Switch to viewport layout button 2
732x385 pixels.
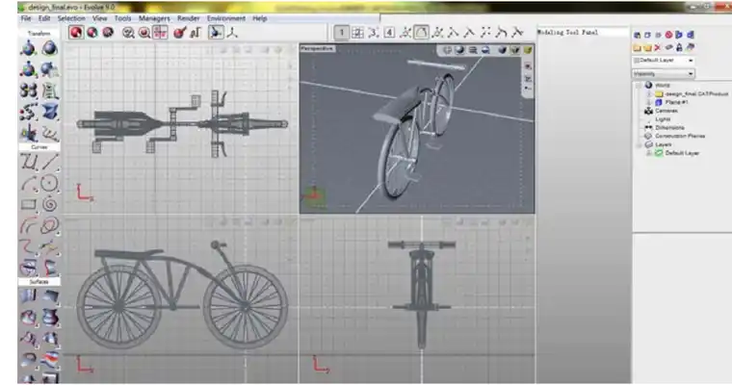(x=357, y=32)
